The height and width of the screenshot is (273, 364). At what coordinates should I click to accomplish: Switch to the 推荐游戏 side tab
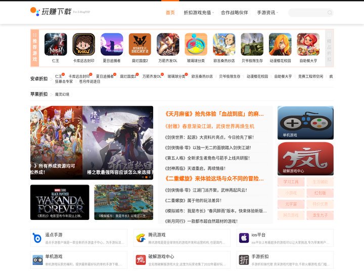pos(34,48)
